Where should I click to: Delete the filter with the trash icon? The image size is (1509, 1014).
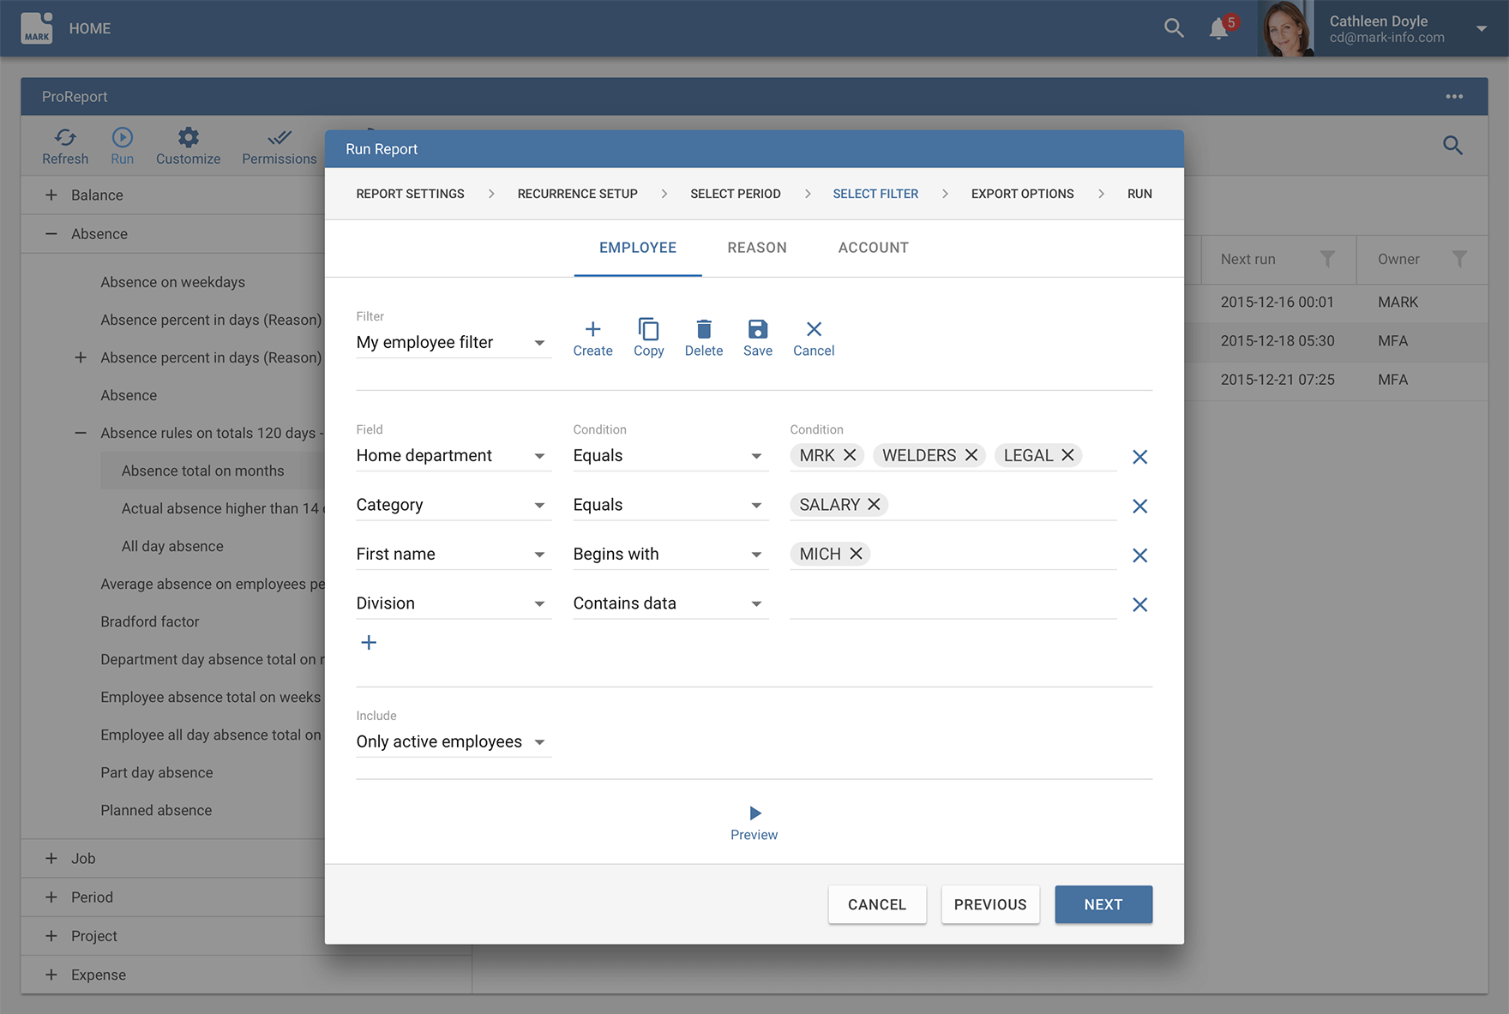point(704,329)
